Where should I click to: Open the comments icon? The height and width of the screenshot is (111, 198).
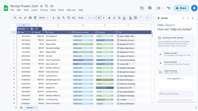150,8
